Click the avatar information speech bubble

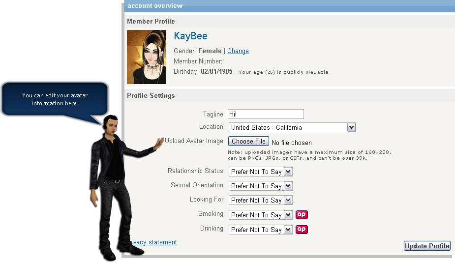[x=55, y=99]
